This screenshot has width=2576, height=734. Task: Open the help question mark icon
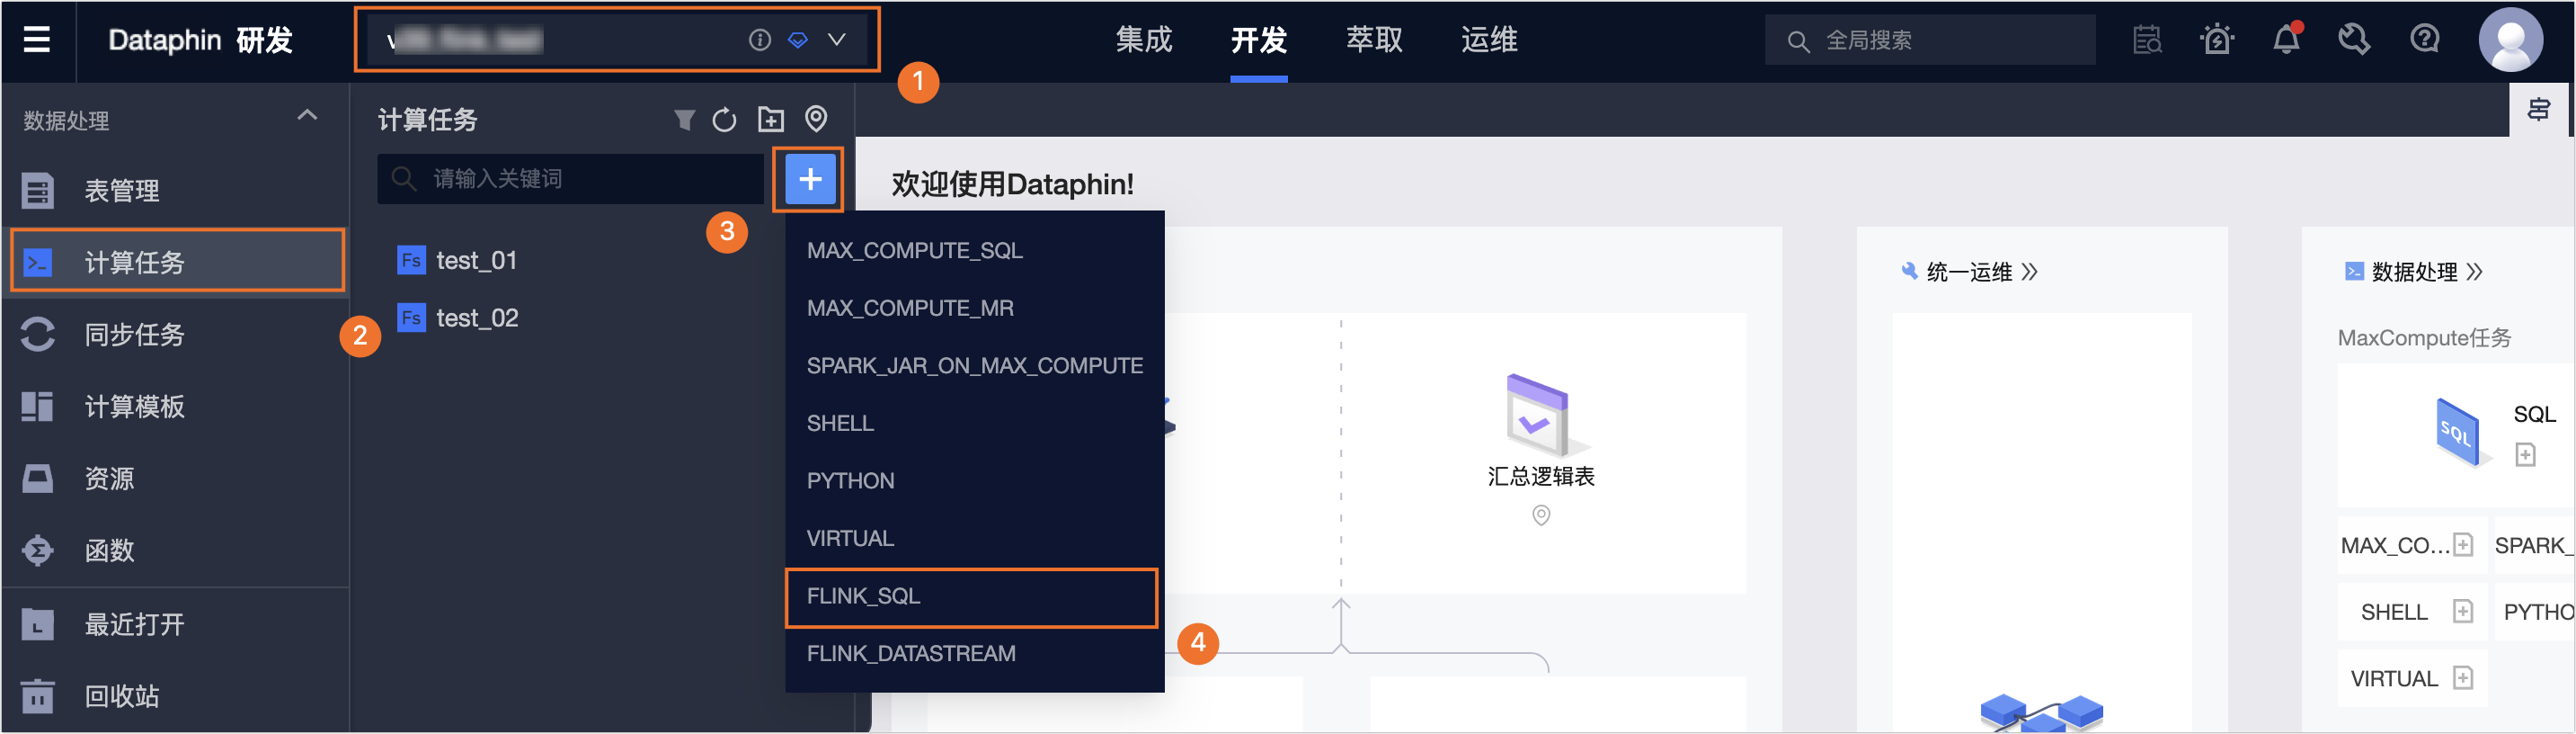pos(2425,40)
